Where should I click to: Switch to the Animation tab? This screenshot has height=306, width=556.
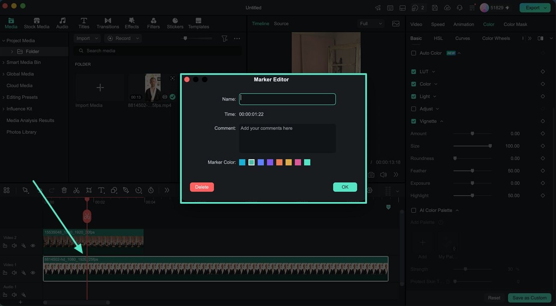[464, 24]
